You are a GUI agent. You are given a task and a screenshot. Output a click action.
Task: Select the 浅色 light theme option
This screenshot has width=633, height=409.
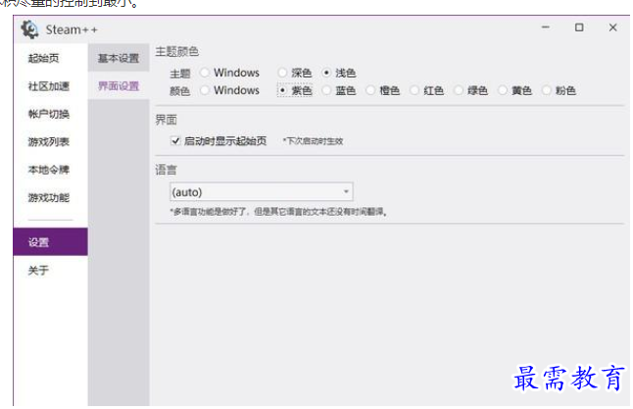[x=339, y=73]
